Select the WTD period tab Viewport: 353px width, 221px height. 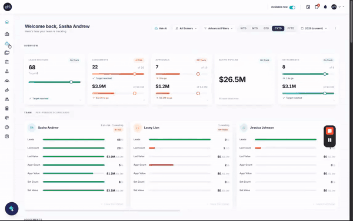pos(244,28)
